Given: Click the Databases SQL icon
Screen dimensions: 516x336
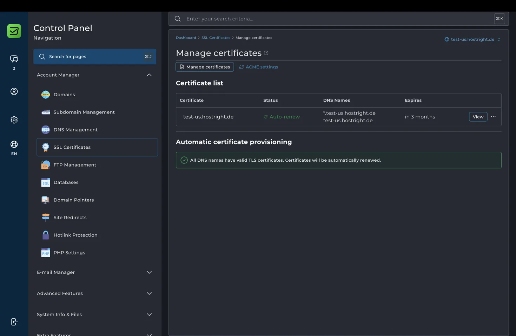Looking at the screenshot, I should pos(46,182).
